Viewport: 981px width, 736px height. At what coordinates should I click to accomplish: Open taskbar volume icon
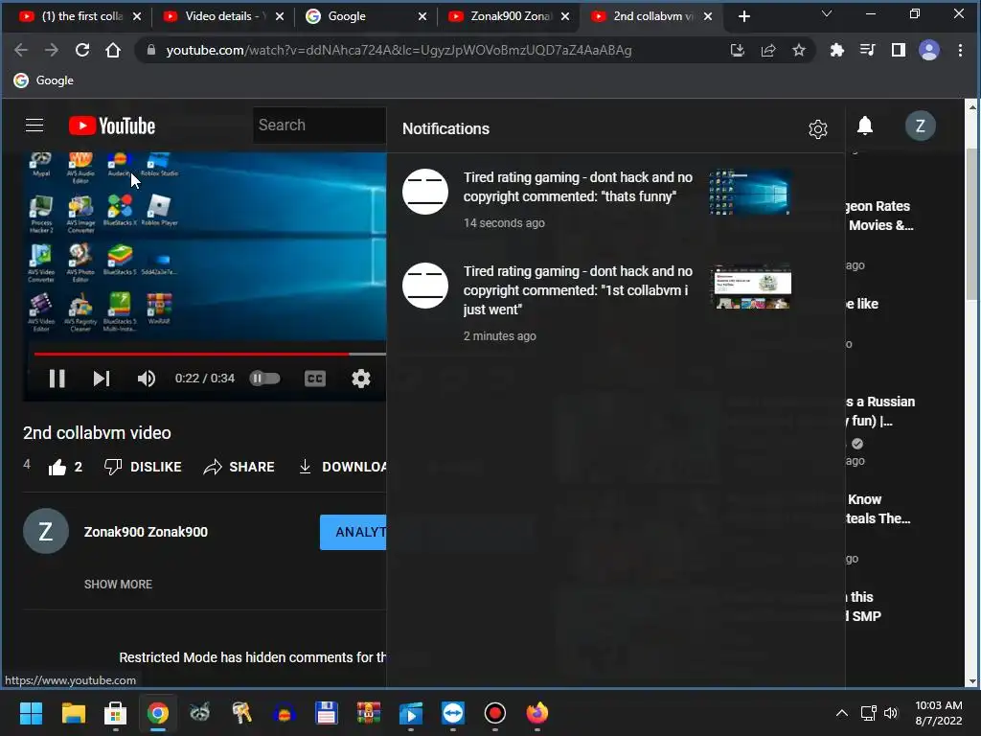(x=891, y=713)
